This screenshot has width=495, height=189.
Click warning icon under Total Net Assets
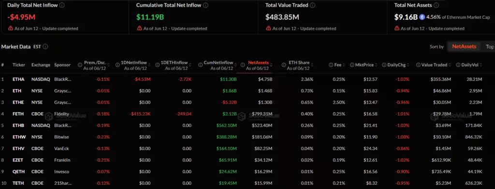click(x=397, y=28)
